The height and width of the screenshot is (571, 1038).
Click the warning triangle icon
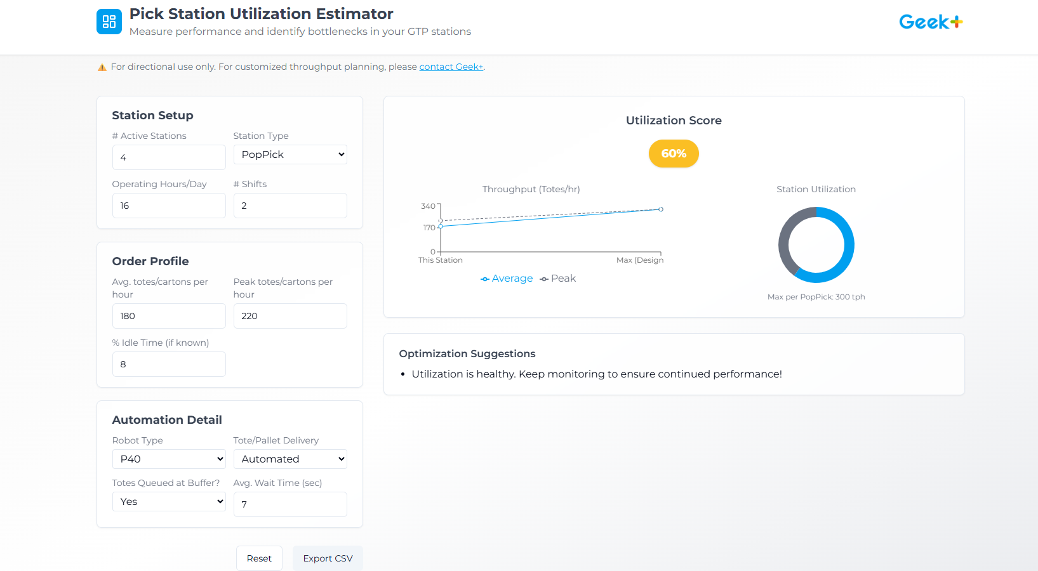(x=102, y=66)
